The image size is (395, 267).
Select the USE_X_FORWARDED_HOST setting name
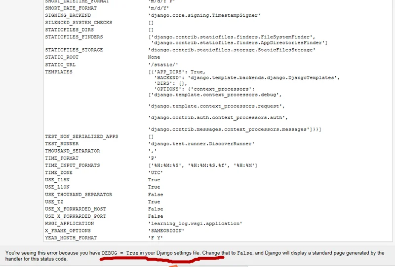[x=75, y=209]
